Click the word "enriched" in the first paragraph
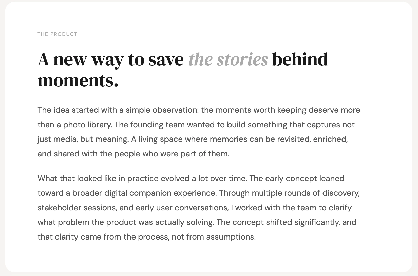The image size is (418, 276). pyautogui.click(x=330, y=139)
